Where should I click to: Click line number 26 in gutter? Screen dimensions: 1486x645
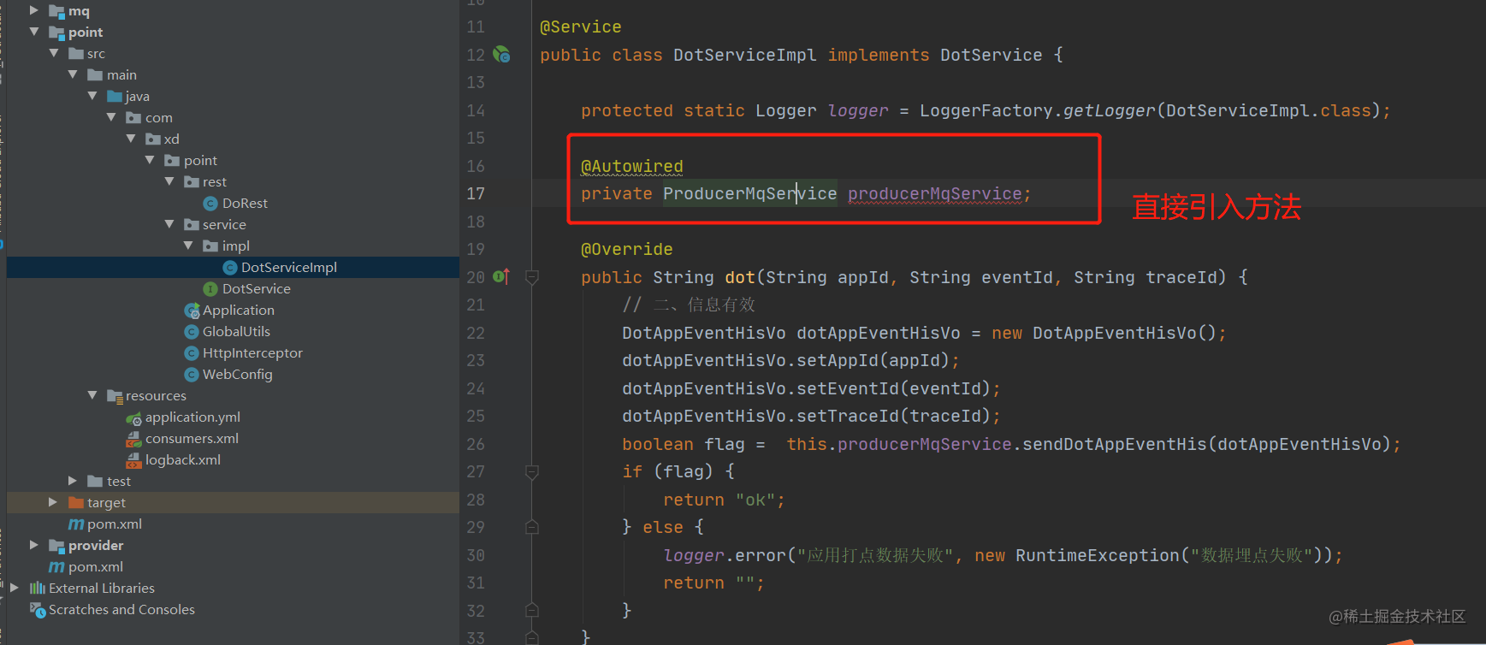click(476, 444)
